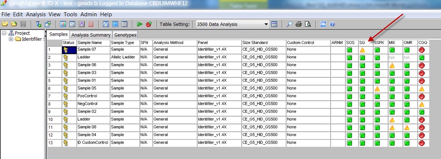Click the Open Project folder icon
The image size is (441, 159).
[x=14, y=24]
